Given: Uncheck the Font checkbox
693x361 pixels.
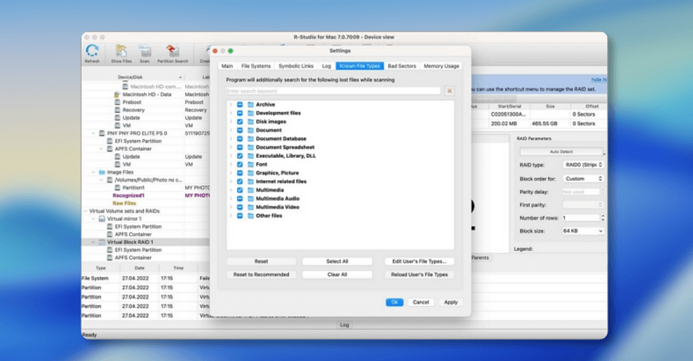Looking at the screenshot, I should click(x=240, y=164).
